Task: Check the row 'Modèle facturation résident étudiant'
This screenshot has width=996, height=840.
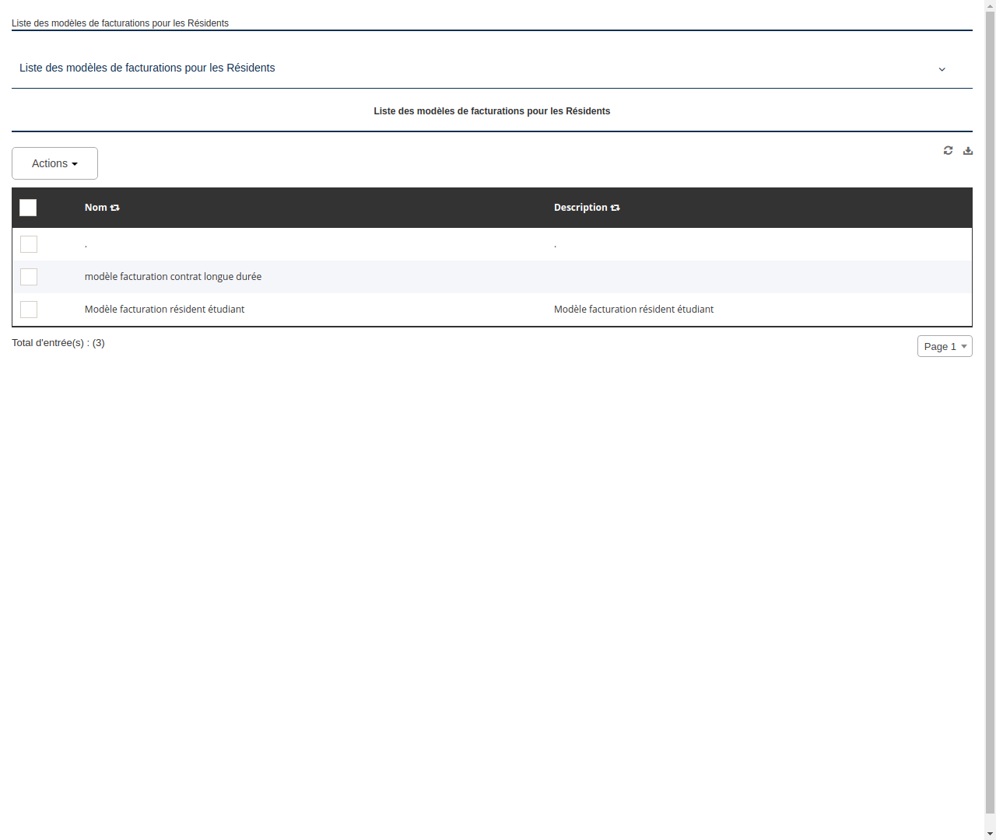Action: [29, 310]
